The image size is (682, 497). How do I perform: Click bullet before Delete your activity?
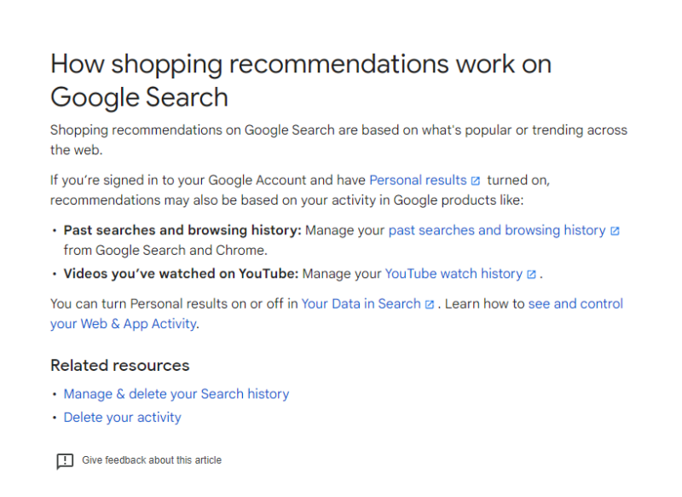click(55, 419)
